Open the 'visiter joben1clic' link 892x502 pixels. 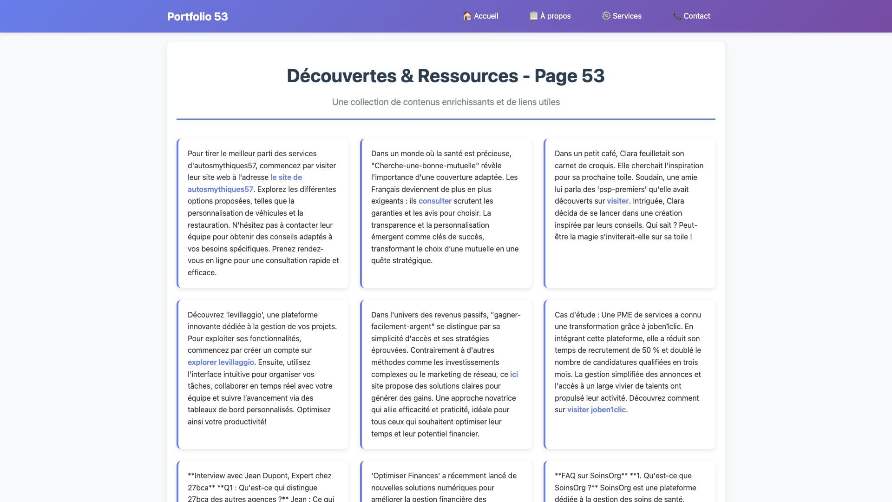point(596,410)
